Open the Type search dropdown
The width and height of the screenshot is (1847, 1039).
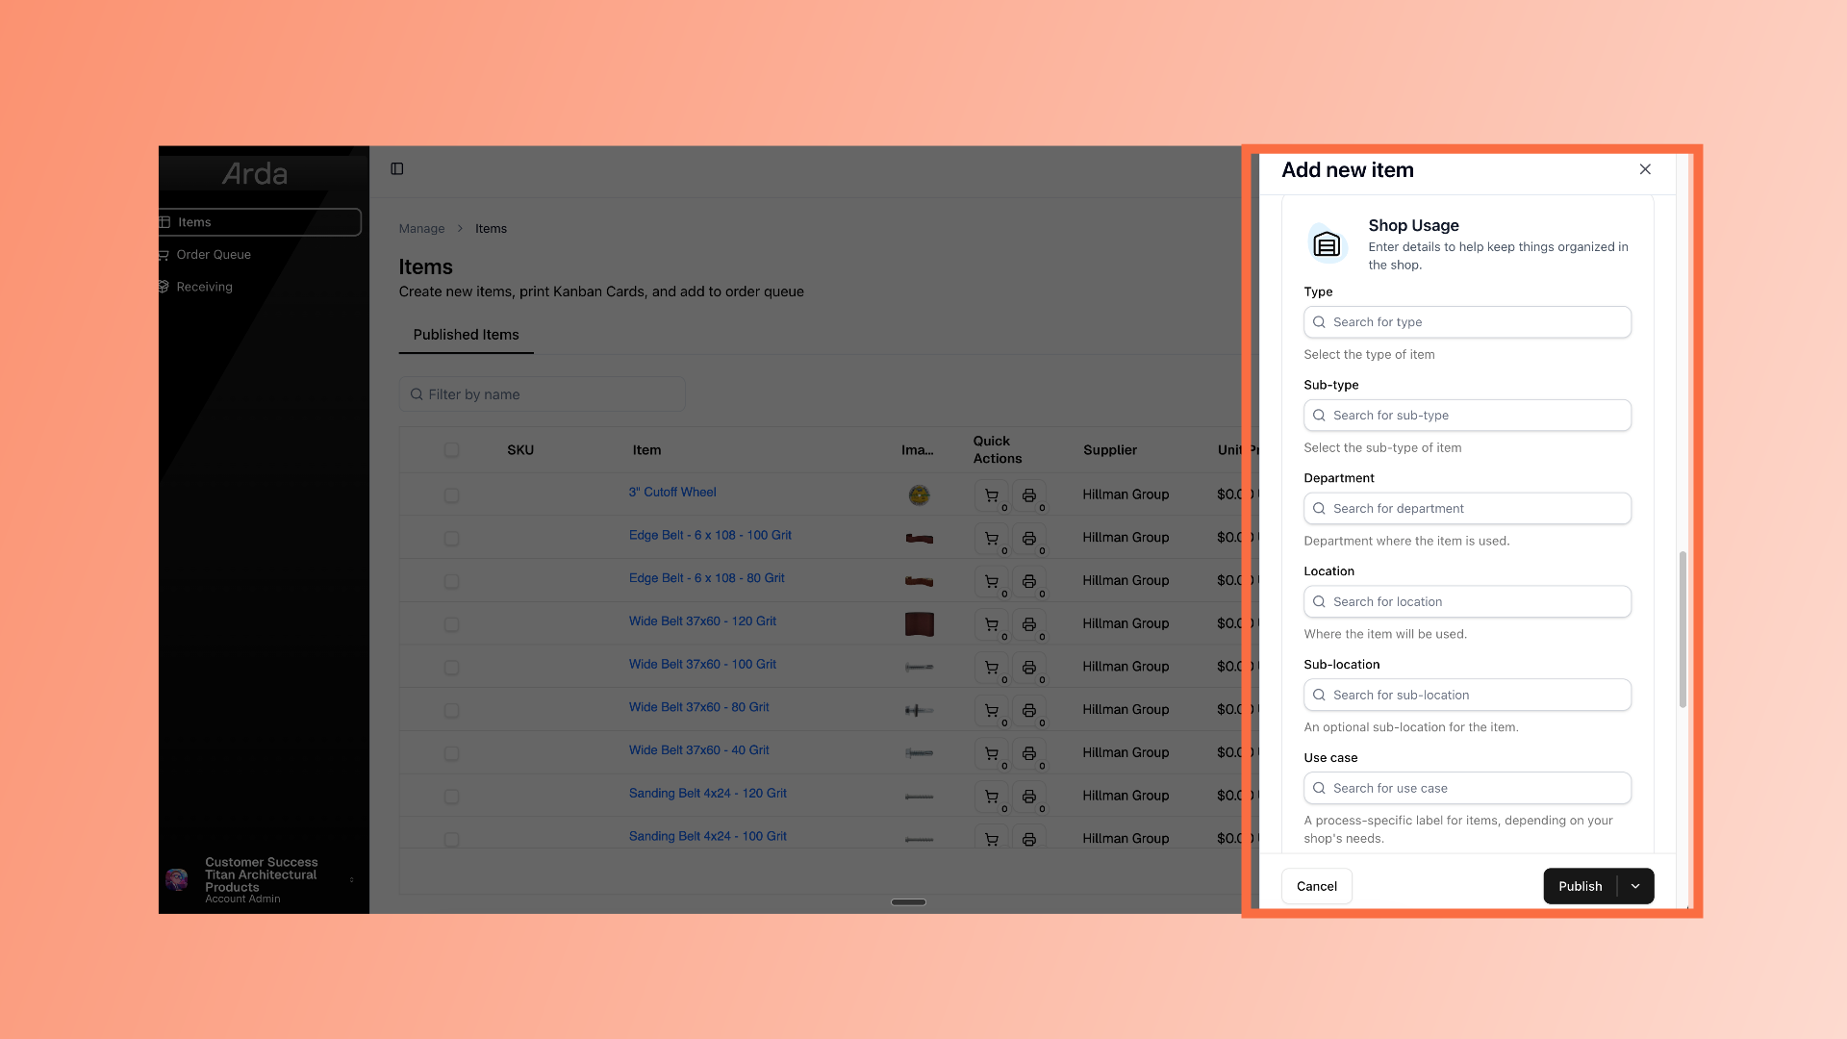1467,322
